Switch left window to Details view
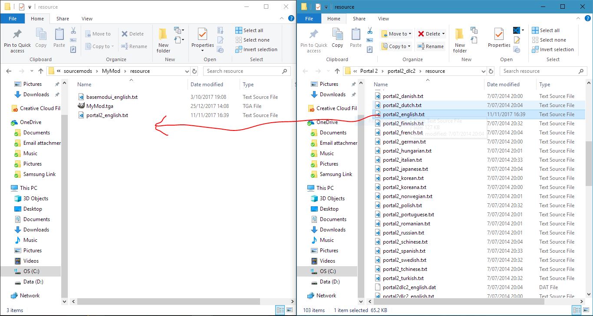 pos(280,310)
